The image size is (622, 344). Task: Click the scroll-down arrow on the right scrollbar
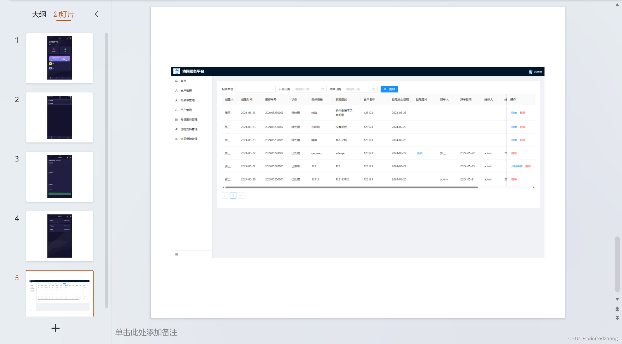coord(617,299)
